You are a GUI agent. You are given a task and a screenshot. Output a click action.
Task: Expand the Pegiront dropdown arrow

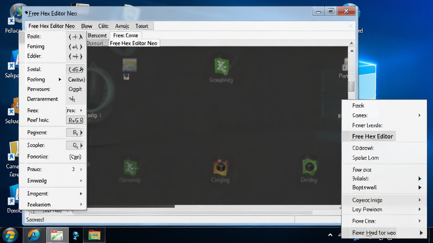[81, 132]
